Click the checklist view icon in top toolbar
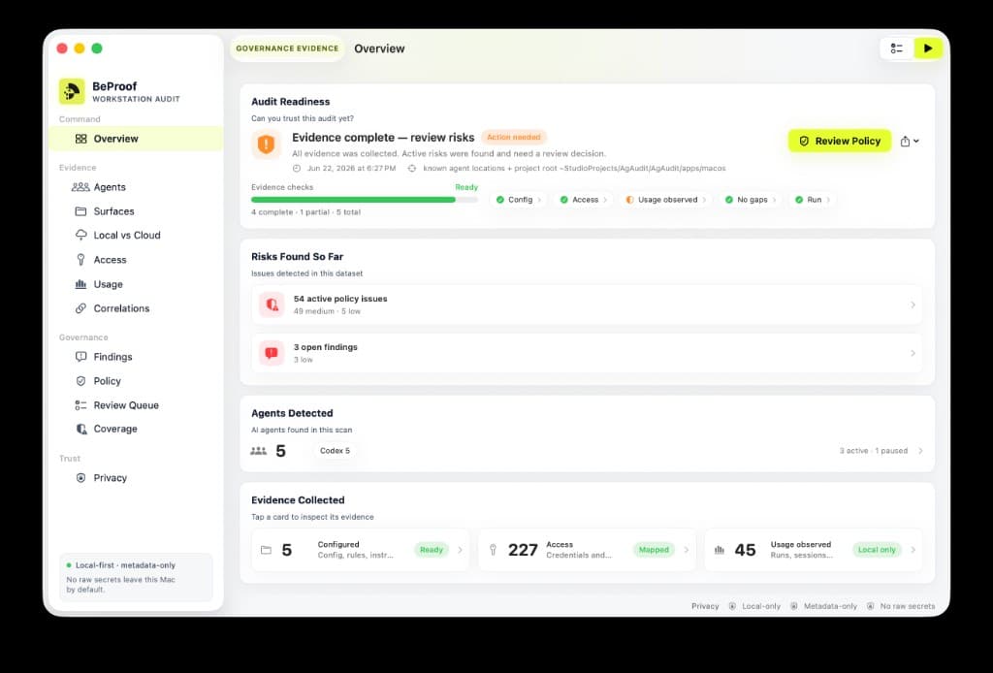The image size is (993, 673). coord(897,48)
